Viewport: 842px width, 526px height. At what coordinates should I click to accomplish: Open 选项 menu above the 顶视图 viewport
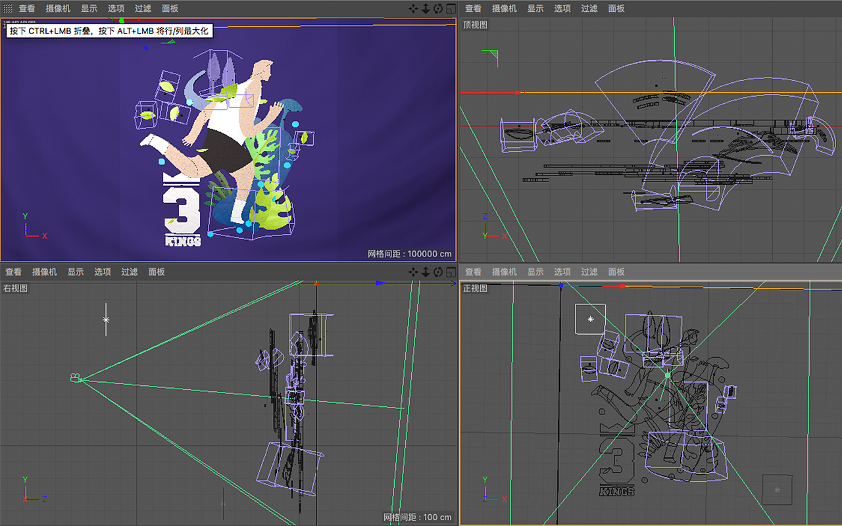pos(562,9)
